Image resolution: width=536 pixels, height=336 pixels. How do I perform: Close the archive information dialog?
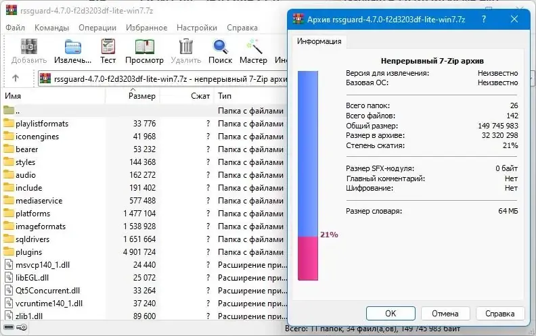pos(514,19)
